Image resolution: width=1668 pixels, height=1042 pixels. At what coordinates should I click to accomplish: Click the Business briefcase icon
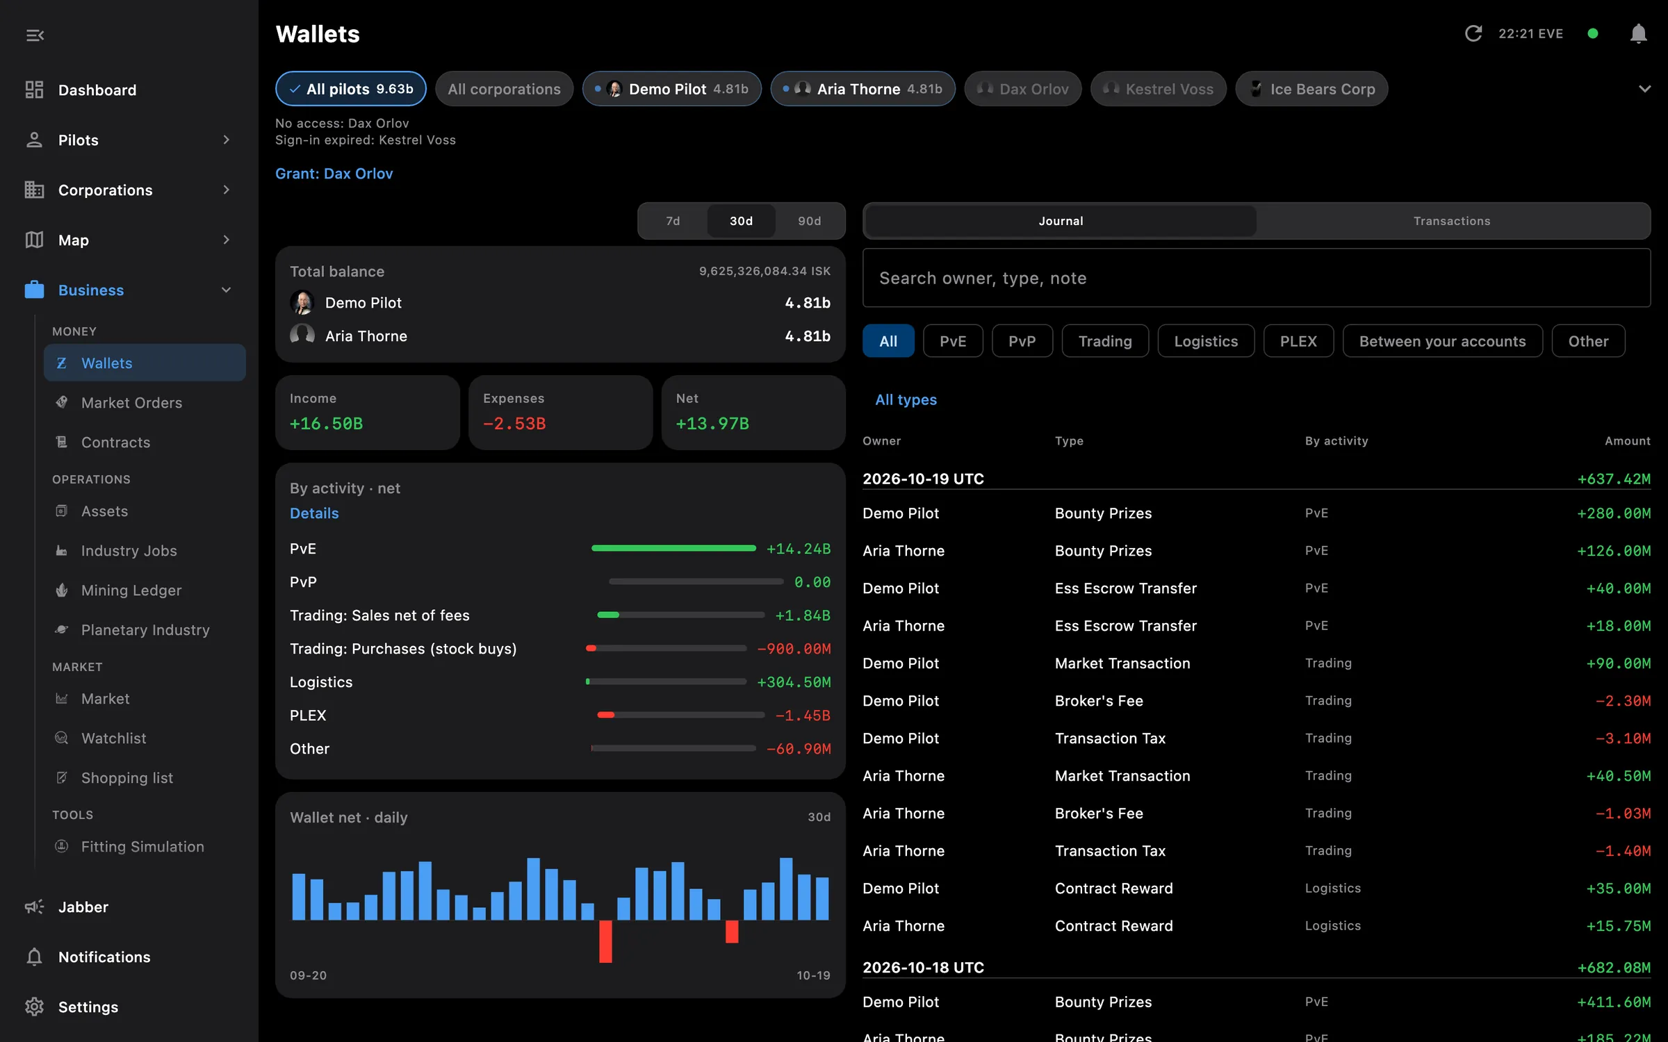(34, 290)
